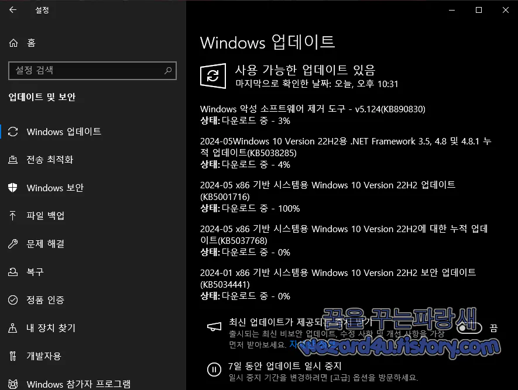
Task: Click the Delivery Optimization (전송 최적화) icon
Action: click(x=13, y=160)
